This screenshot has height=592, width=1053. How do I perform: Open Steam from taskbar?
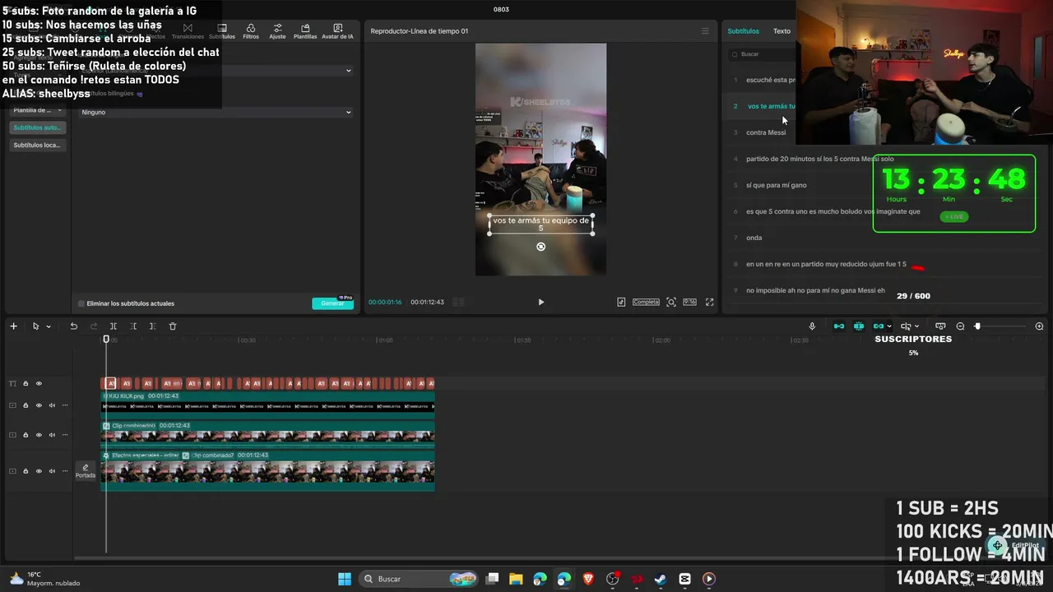[661, 579]
